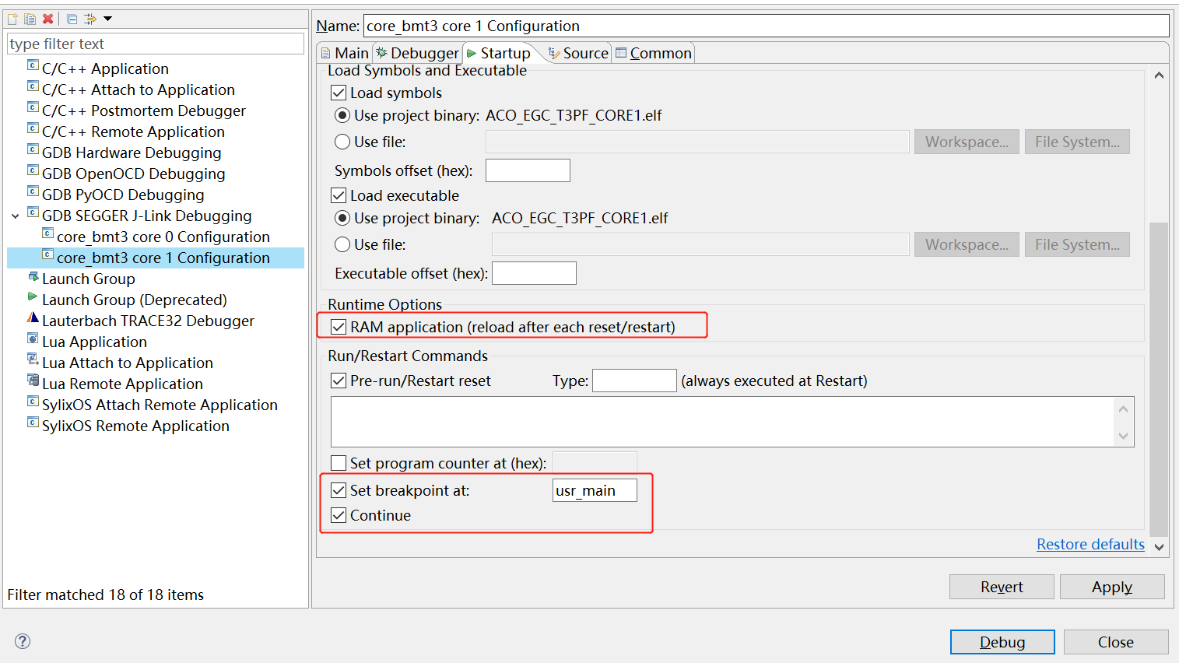Screen dimensions: 1179x663
Task: Select the Lauterbach TRACE32 Debugger icon
Action: pos(33,317)
